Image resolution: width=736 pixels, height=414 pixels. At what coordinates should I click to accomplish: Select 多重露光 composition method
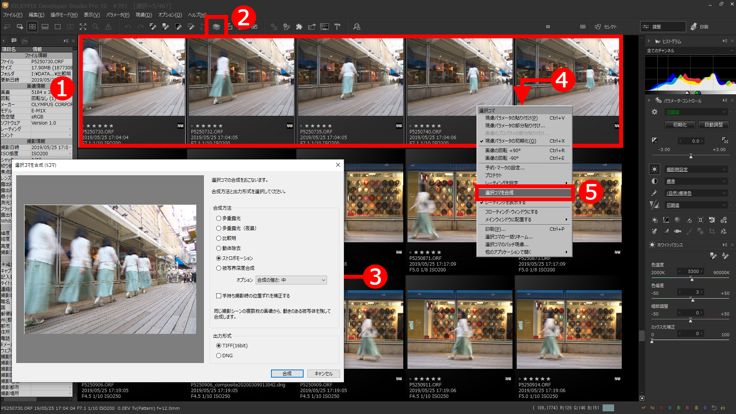[219, 218]
